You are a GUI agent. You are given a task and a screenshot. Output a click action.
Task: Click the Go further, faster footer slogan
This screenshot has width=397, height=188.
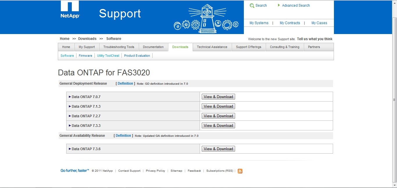coord(75,171)
